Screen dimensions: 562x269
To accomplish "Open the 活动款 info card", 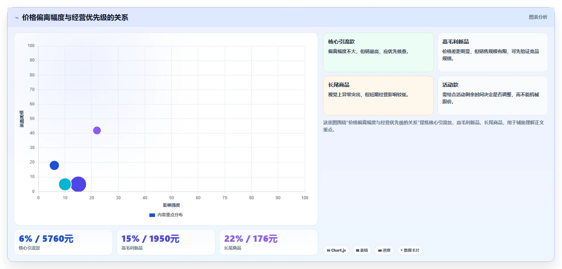I will pos(493,96).
